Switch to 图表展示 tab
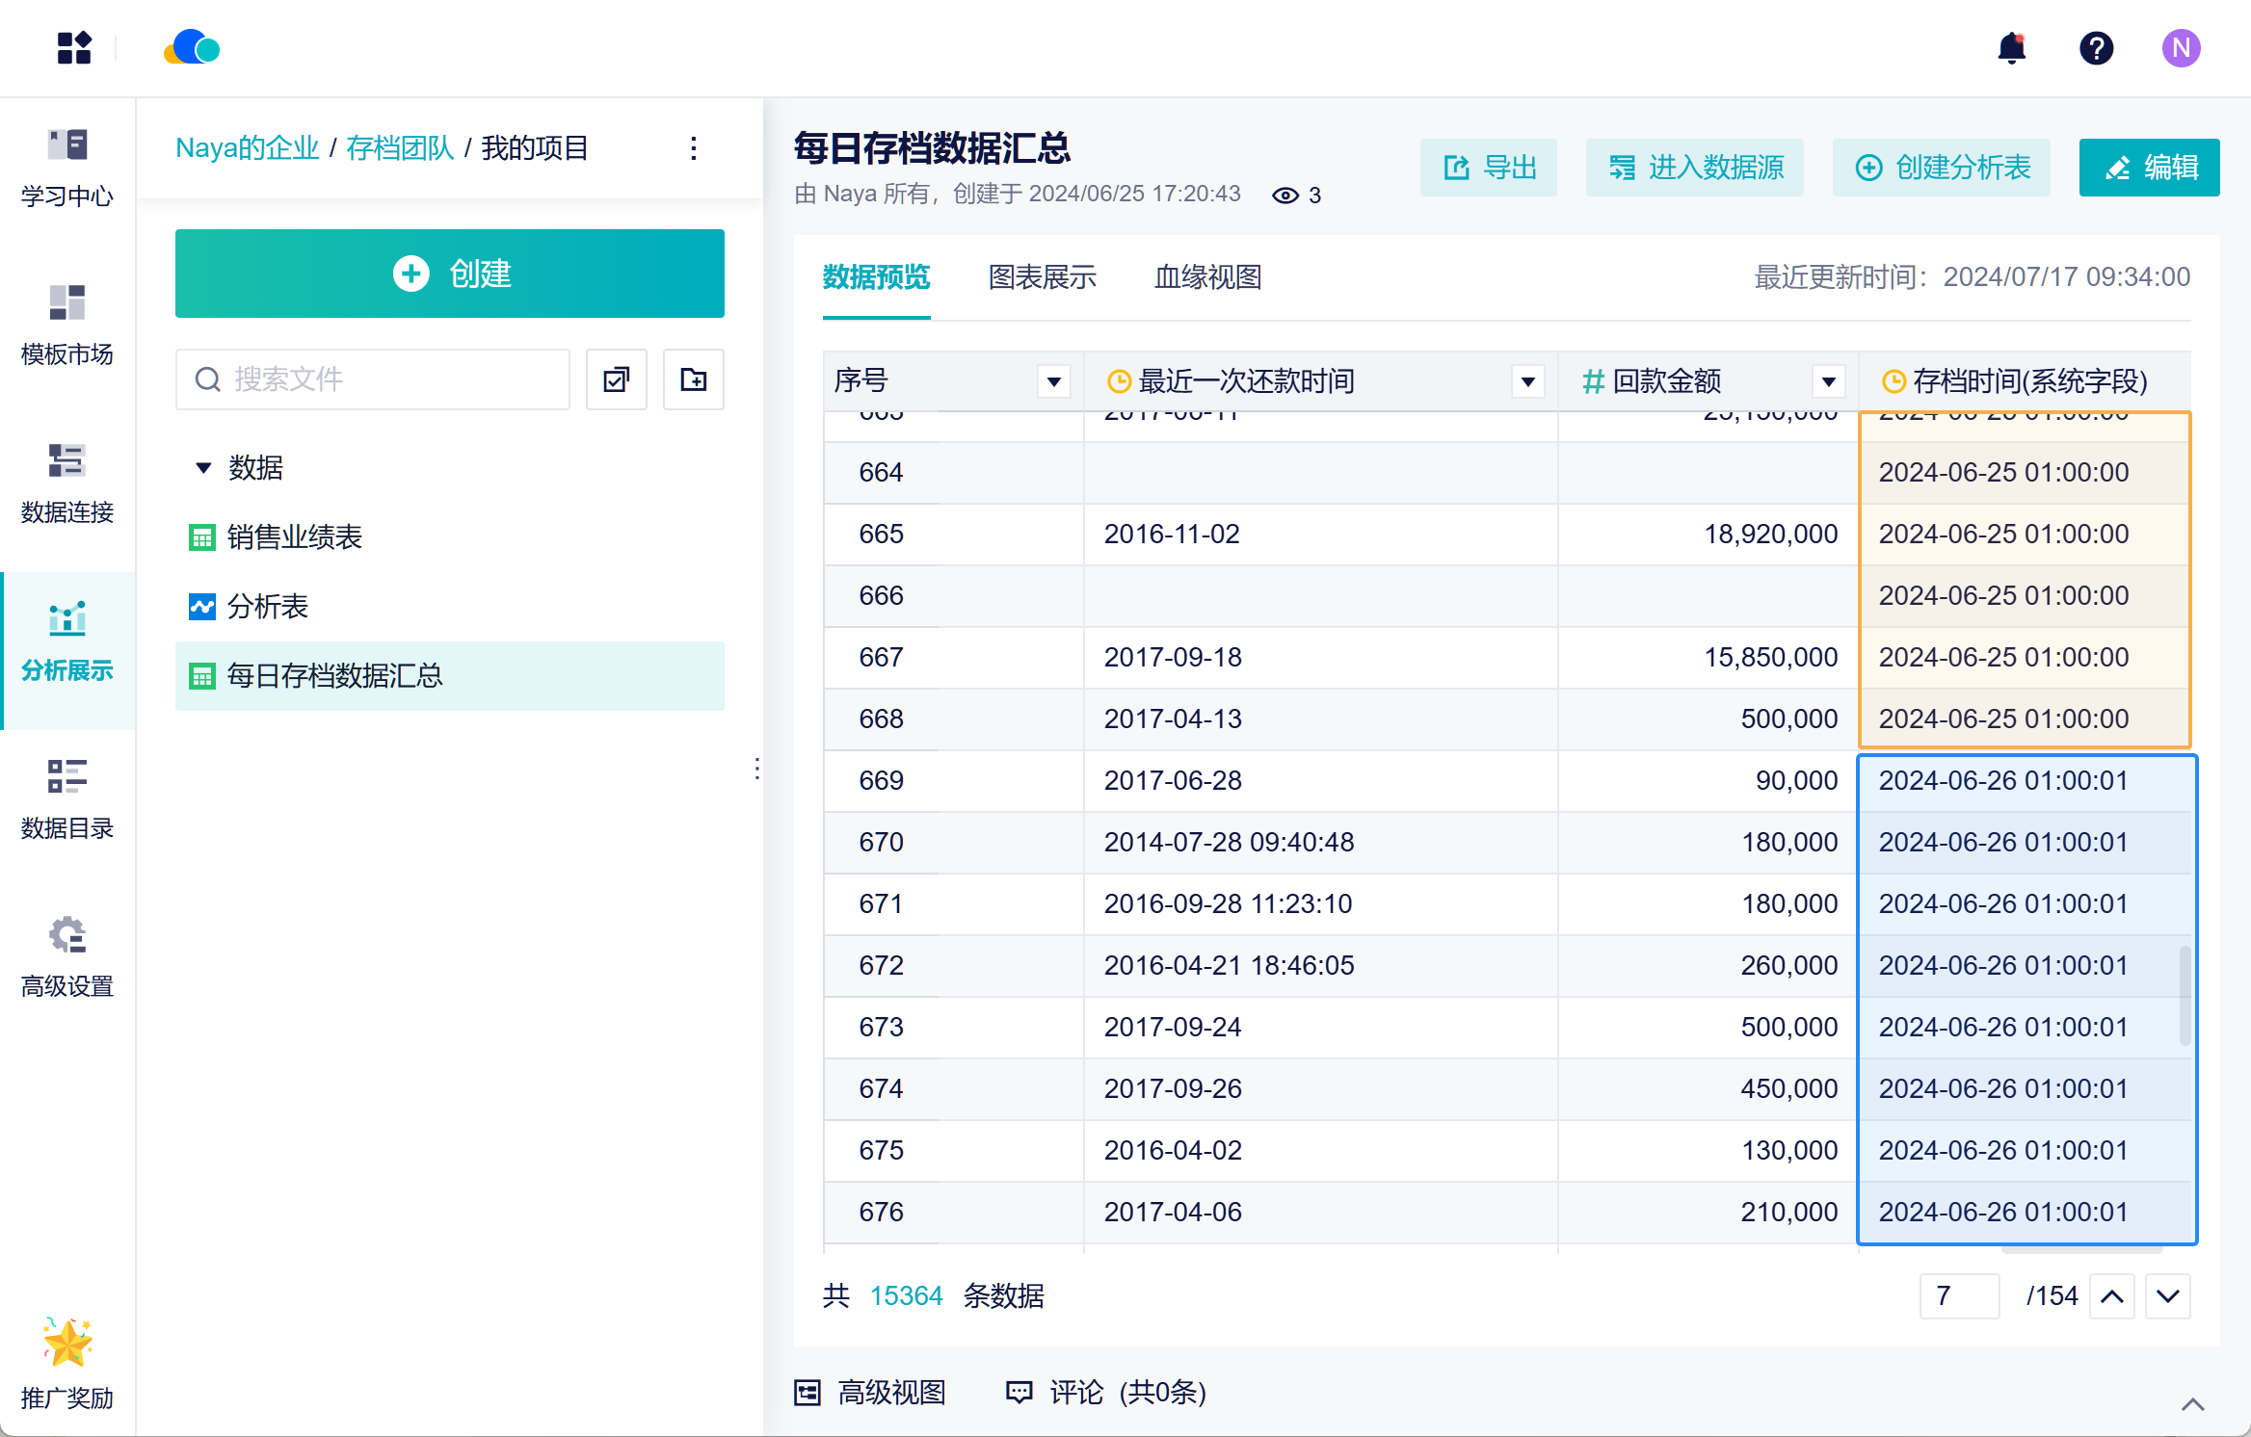This screenshot has width=2251, height=1437. tap(1042, 277)
